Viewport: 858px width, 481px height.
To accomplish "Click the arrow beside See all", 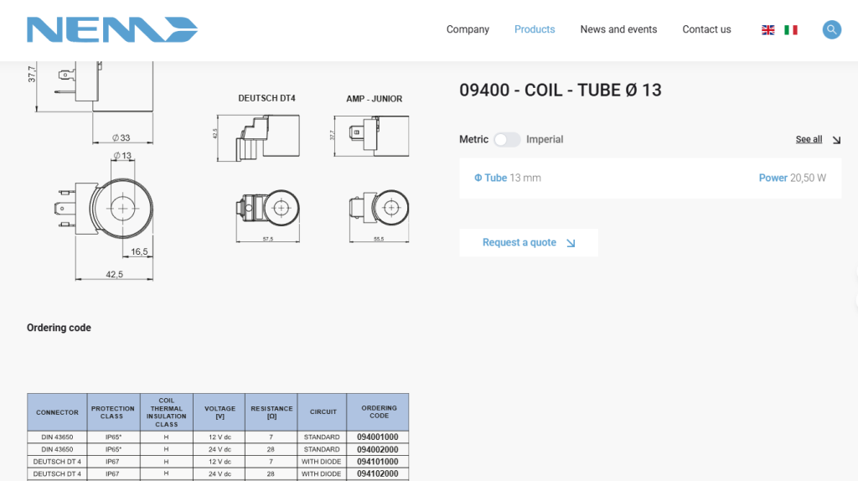I will (x=836, y=140).
